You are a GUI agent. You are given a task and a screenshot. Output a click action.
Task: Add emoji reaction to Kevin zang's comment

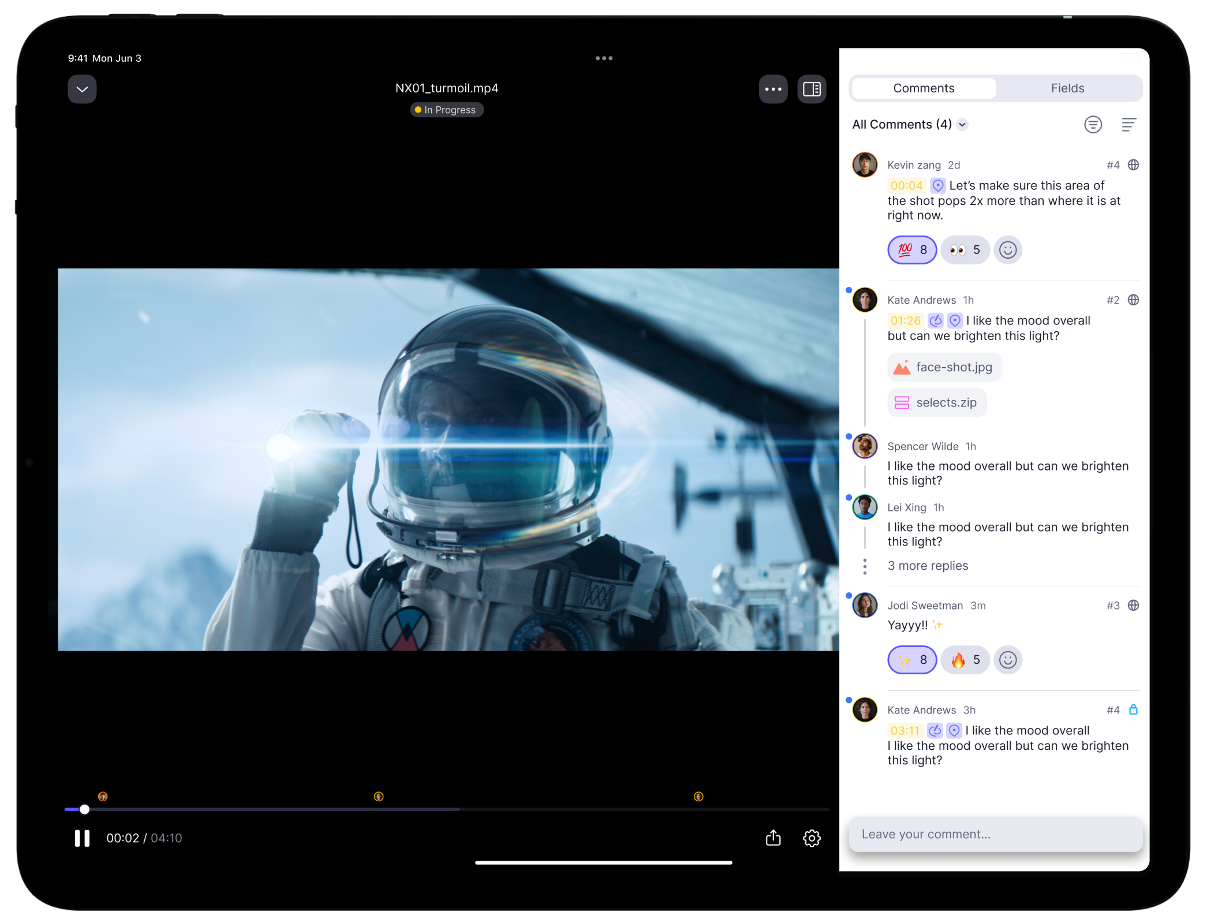[x=1008, y=250]
